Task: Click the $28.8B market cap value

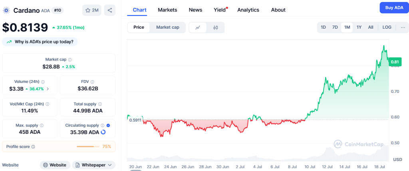Action: pos(51,67)
